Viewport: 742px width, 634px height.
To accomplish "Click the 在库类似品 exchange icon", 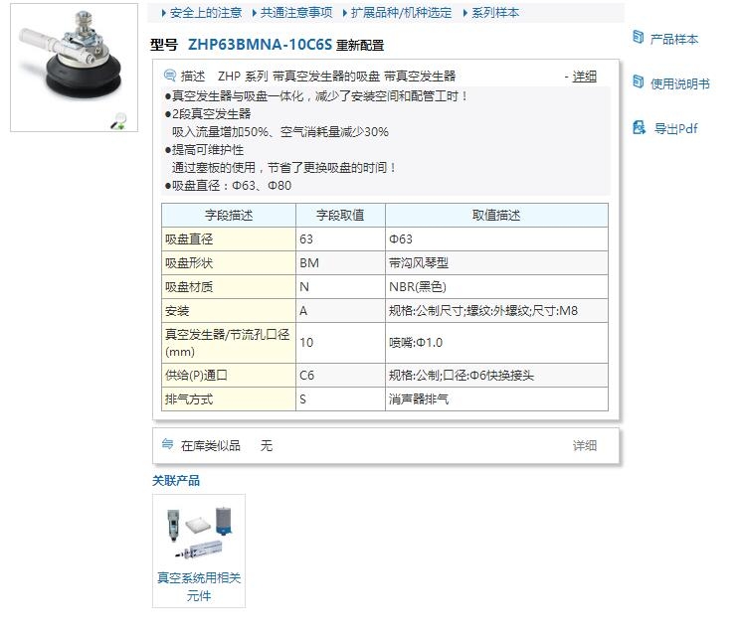I will pos(167,444).
